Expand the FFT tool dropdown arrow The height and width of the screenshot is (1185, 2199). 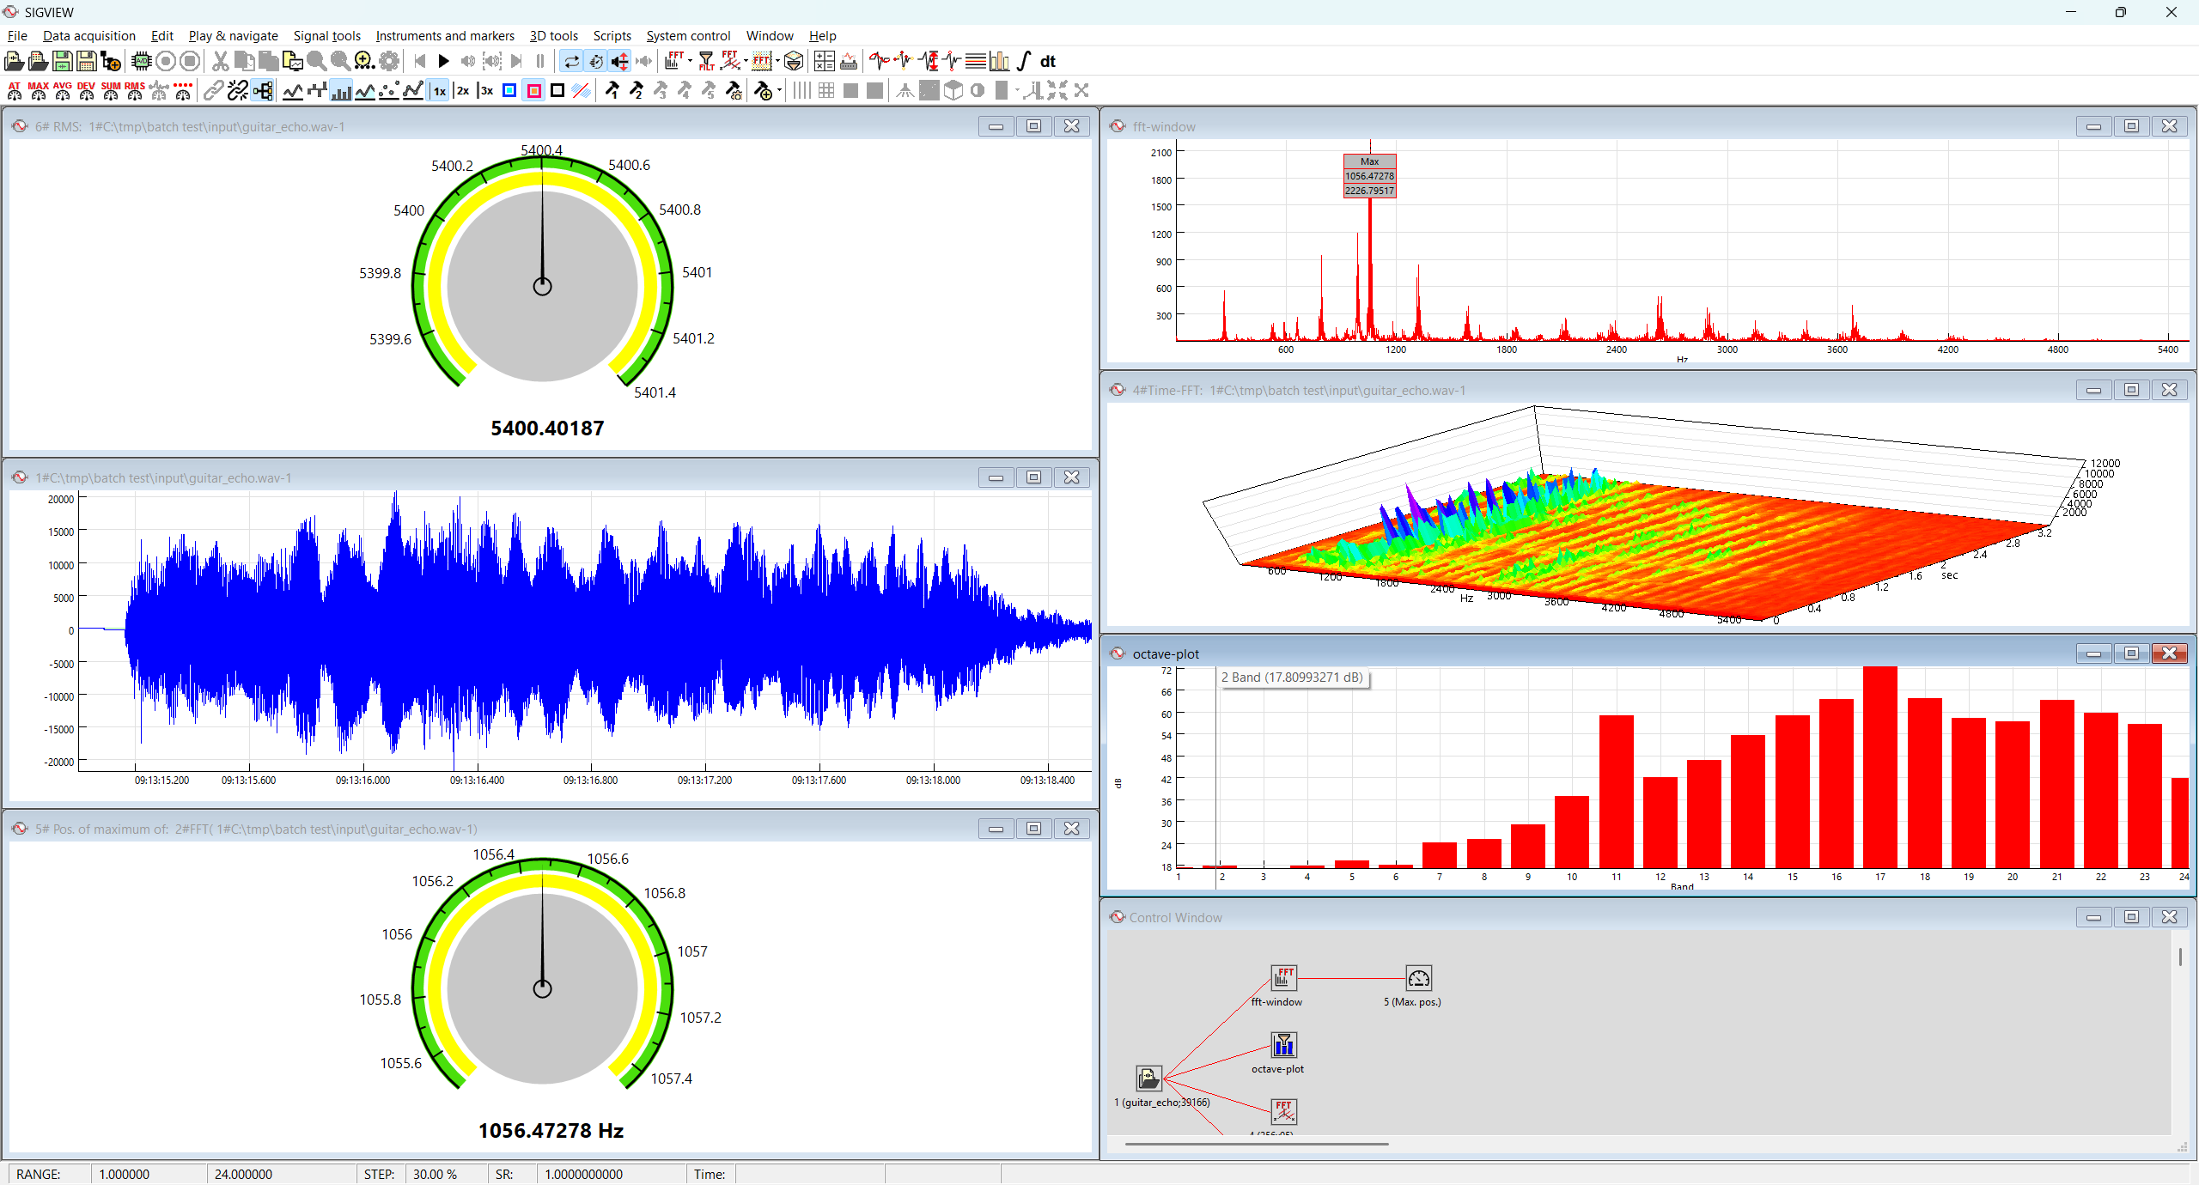point(690,61)
